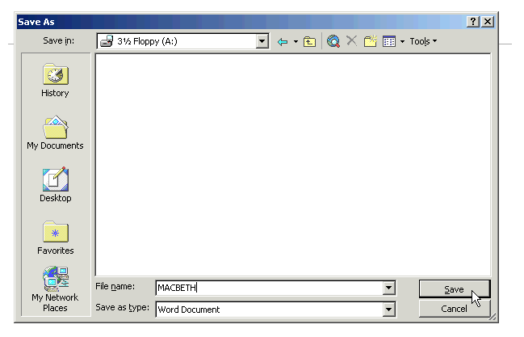Open the Back button history dropdown arrow
This screenshot has width=524, height=337.
(296, 42)
